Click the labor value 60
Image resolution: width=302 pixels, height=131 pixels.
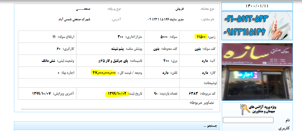point(59,49)
